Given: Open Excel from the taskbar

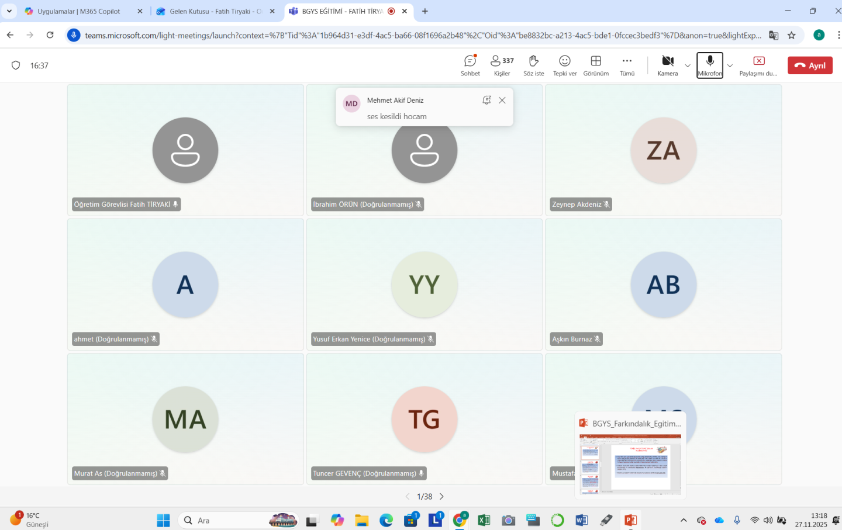Looking at the screenshot, I should click(484, 520).
